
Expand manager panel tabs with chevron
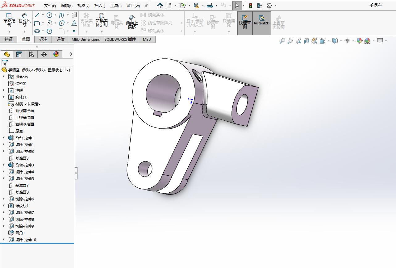pyautogui.click(x=71, y=54)
